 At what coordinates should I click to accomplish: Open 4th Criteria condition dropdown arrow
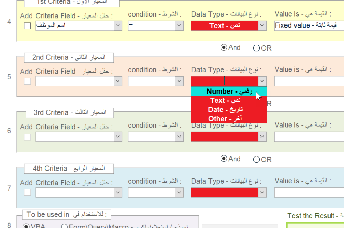click(x=179, y=193)
